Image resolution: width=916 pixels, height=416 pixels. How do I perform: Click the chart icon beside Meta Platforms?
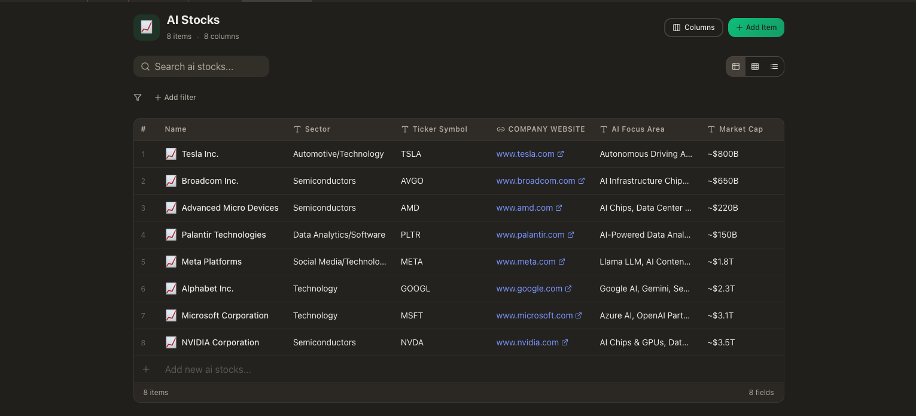[x=171, y=262]
